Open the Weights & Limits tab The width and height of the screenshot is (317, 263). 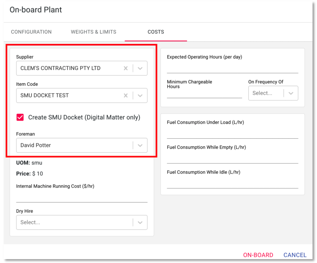[x=93, y=32]
